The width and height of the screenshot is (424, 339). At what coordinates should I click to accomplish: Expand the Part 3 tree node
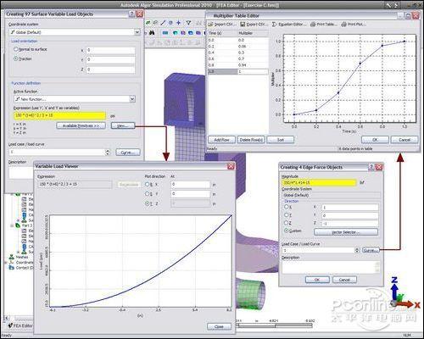click(12, 225)
